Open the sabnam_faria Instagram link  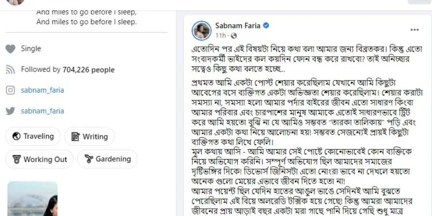click(x=43, y=90)
